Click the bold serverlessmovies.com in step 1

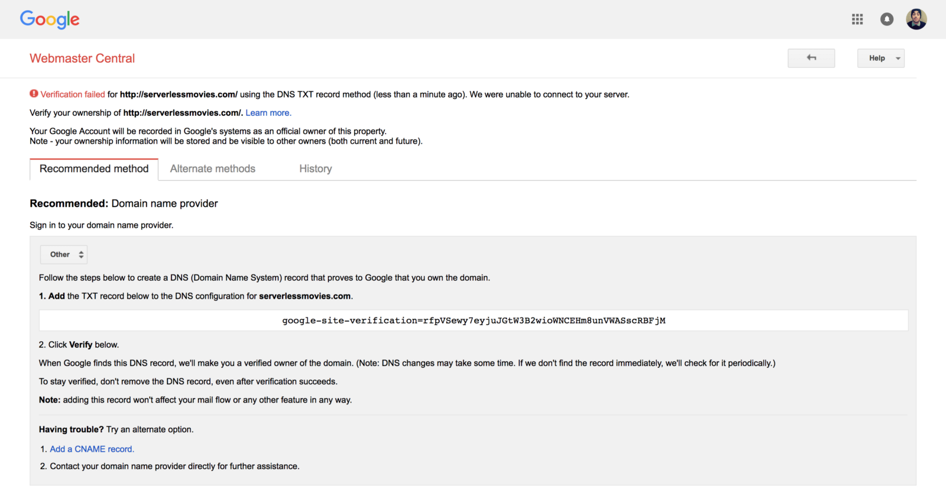coord(304,296)
